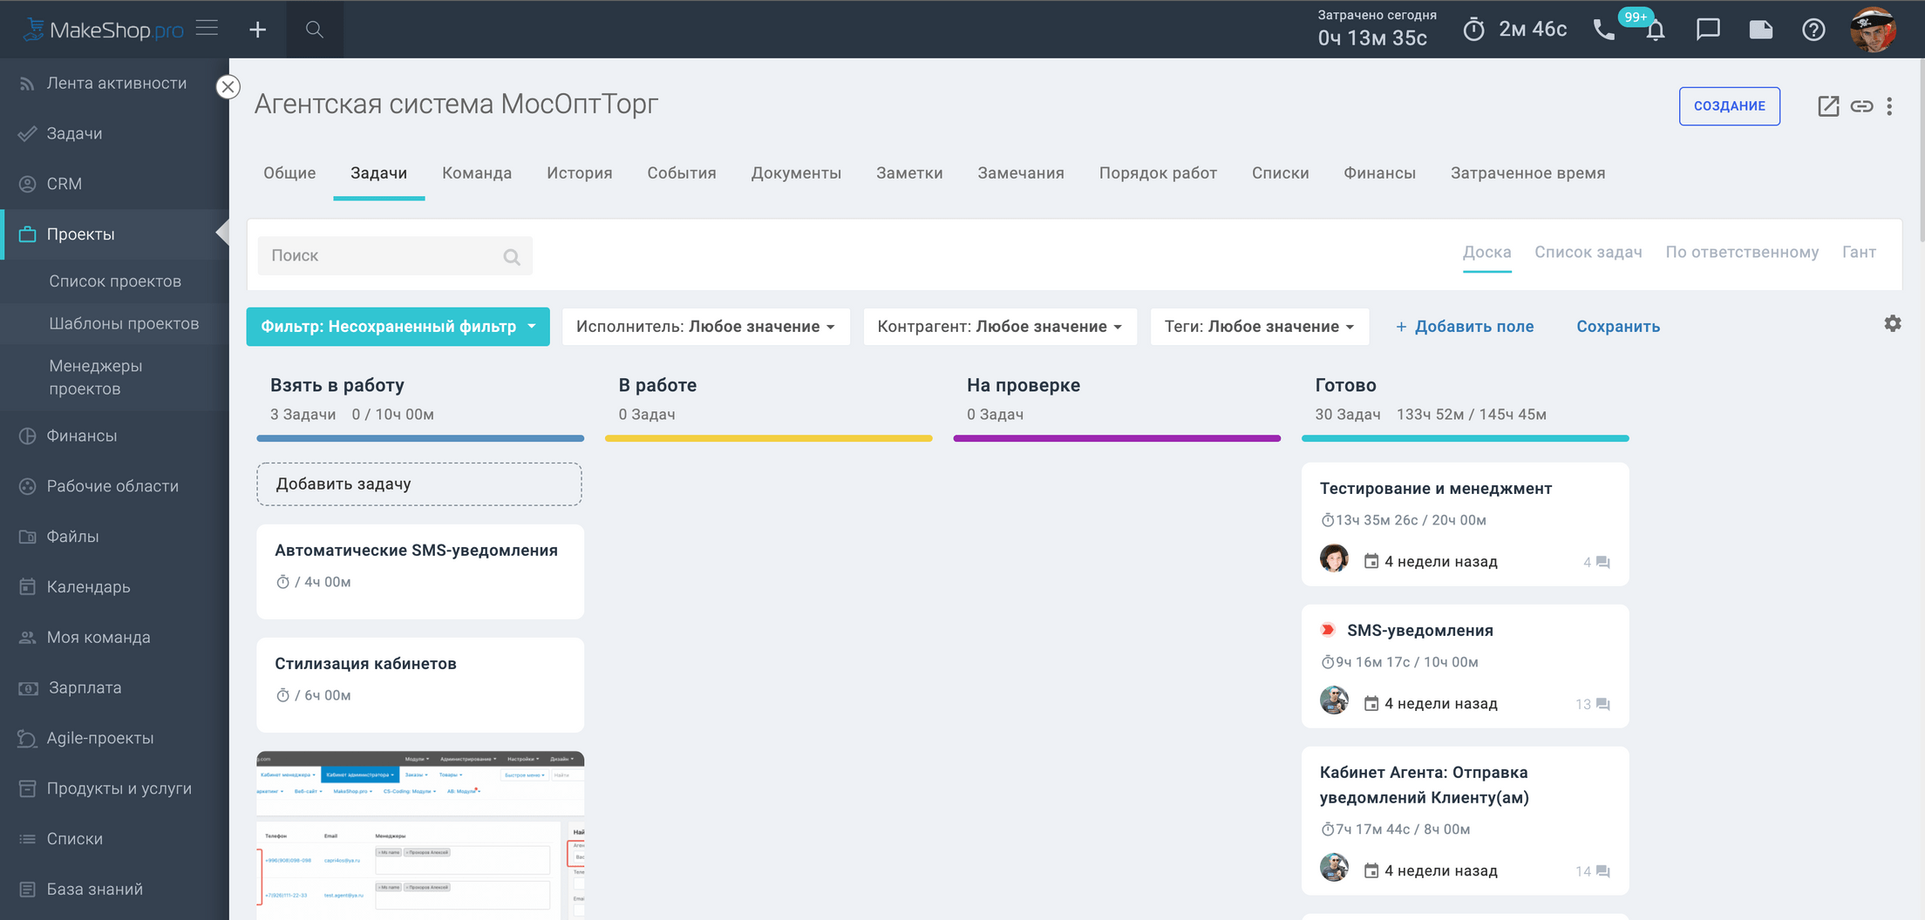The height and width of the screenshot is (920, 1925).
Task: Click the folder tab icon in header
Action: (x=1760, y=30)
